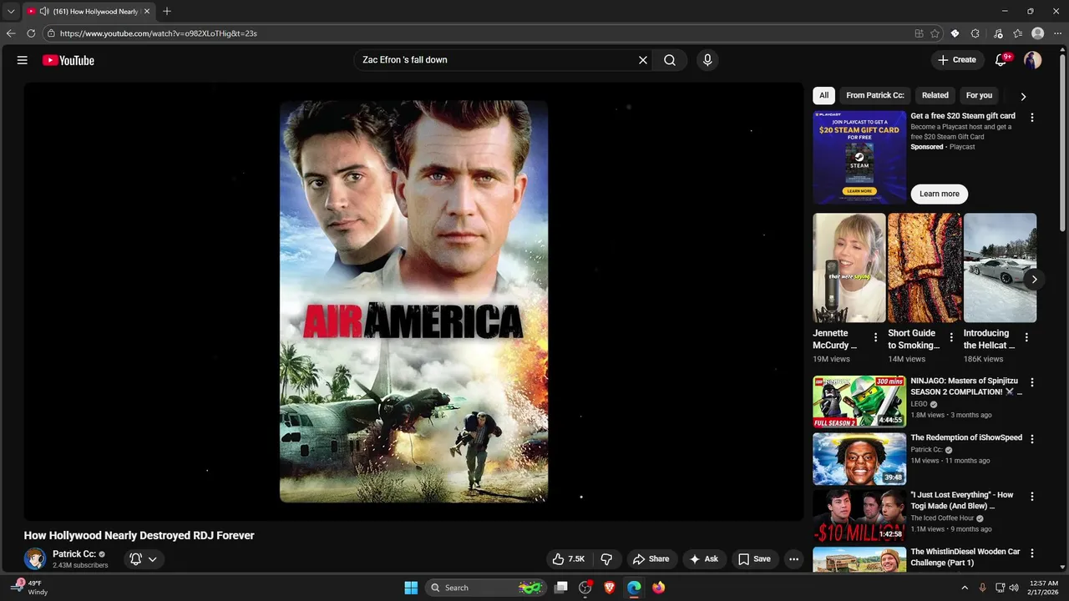Screen dimensions: 1069x601
Task: Select the From Patrick Cc: chip
Action: click(x=875, y=95)
